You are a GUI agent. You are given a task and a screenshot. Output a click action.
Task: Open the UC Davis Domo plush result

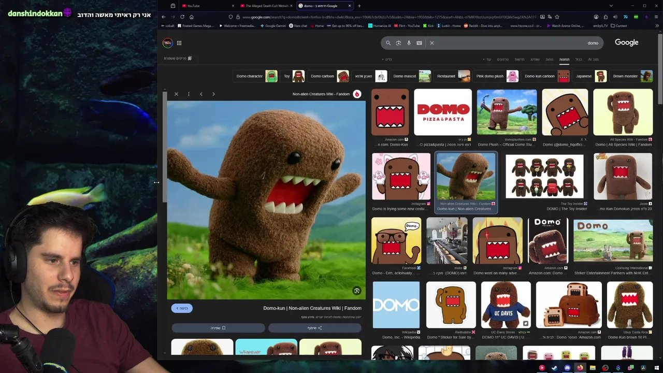506,305
